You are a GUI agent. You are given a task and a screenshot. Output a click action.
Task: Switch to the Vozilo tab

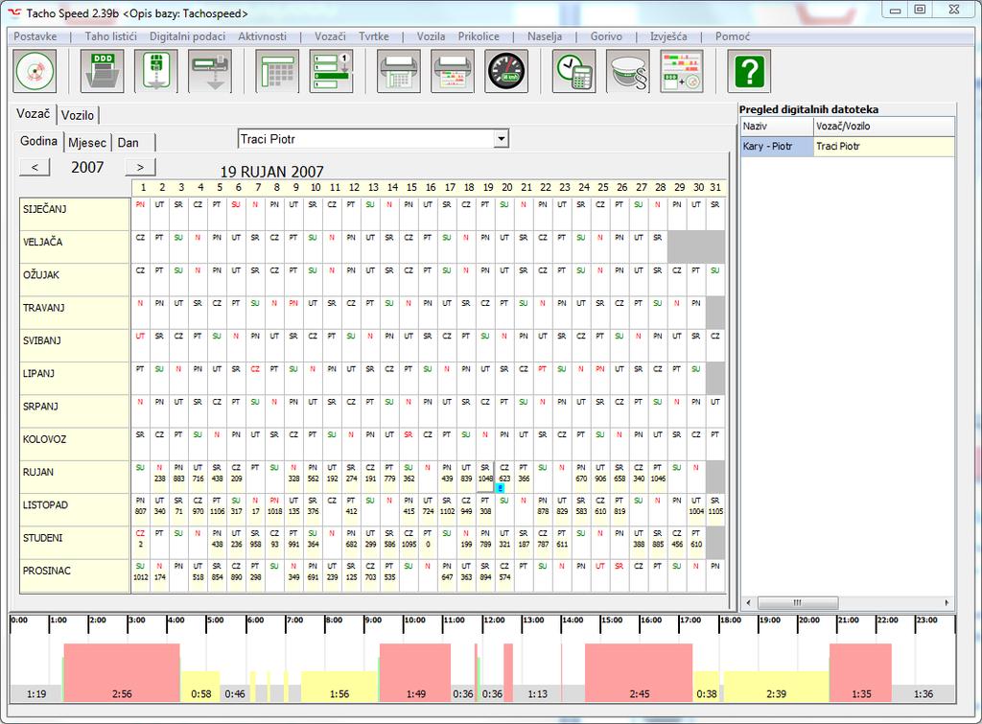coord(78,115)
